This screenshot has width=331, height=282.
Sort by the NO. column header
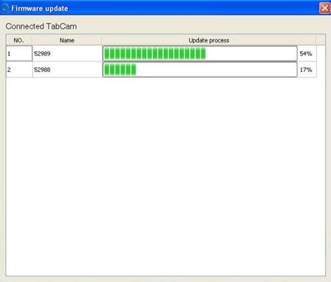[x=19, y=40]
